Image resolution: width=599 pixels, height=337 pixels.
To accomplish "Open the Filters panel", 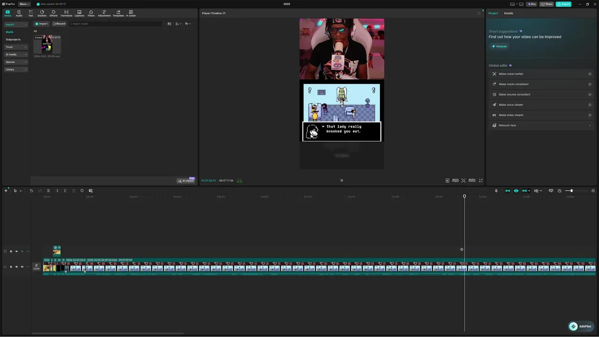I will [91, 13].
